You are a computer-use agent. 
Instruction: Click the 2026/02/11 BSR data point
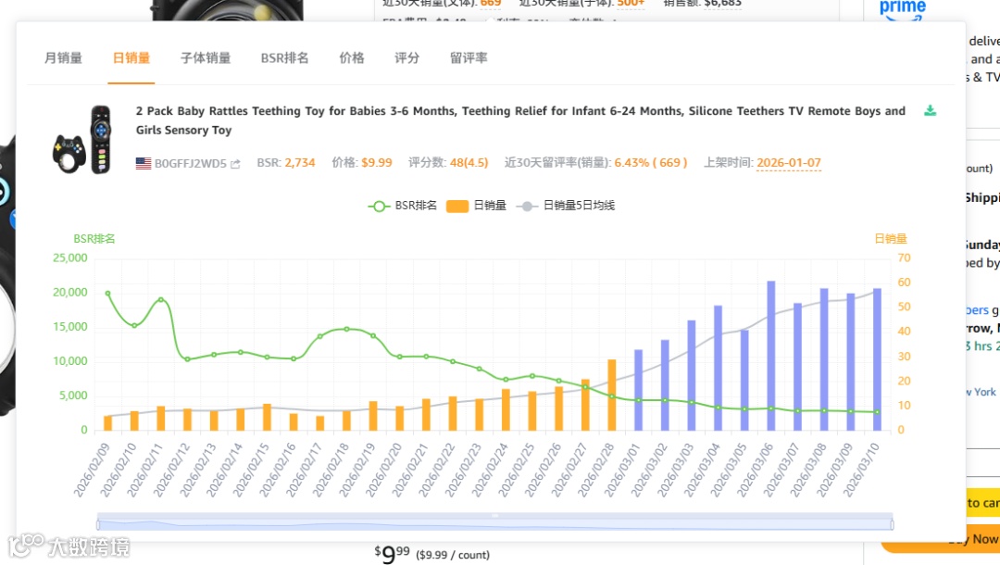[161, 300]
